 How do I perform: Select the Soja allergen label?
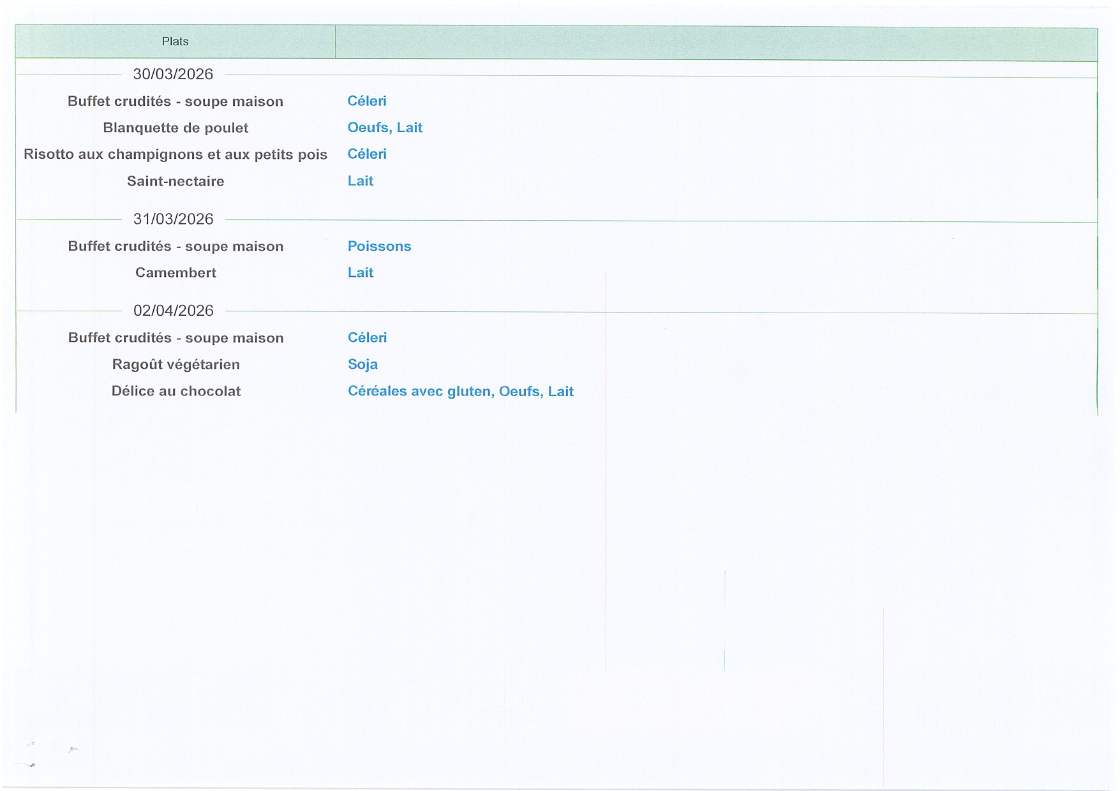(x=362, y=364)
